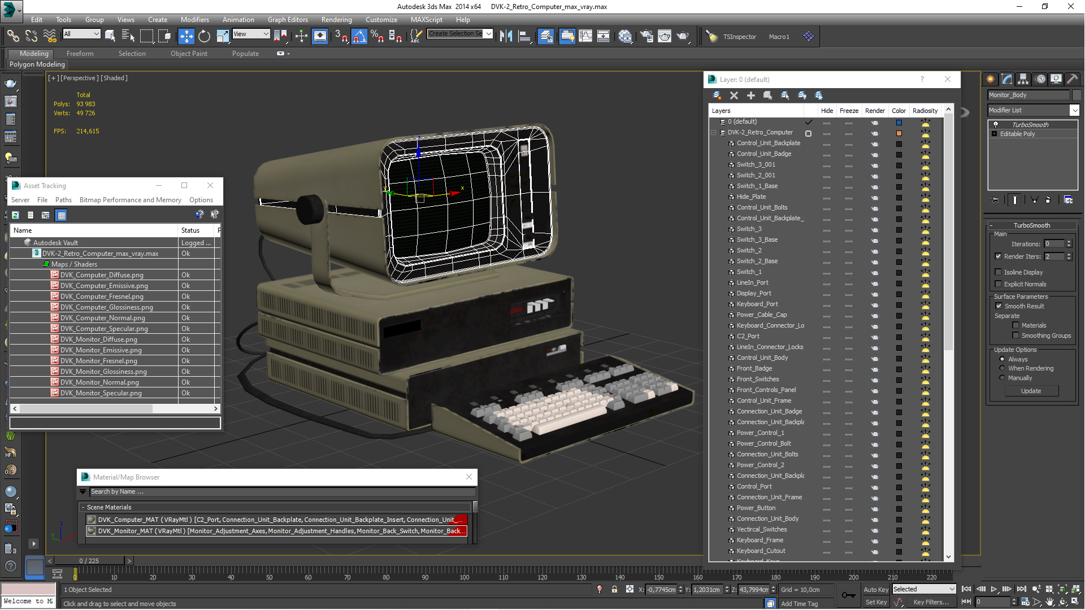Open Select by Name dialog
The width and height of the screenshot is (1085, 610).
[128, 36]
